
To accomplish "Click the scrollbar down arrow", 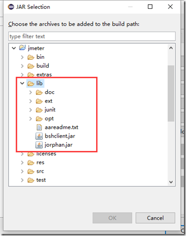I will [171, 182].
